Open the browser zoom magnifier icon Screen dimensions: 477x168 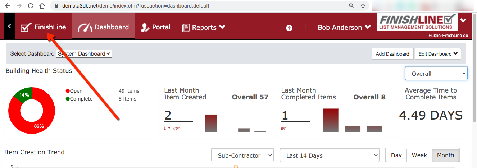[351, 6]
